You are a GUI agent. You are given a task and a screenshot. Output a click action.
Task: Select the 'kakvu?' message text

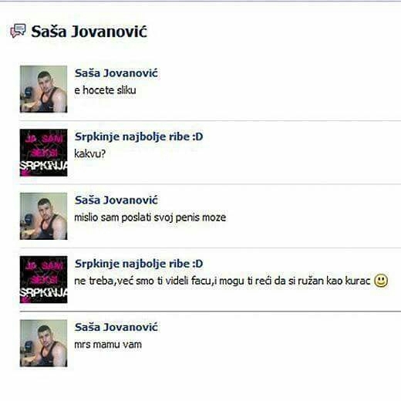pyautogui.click(x=90, y=153)
